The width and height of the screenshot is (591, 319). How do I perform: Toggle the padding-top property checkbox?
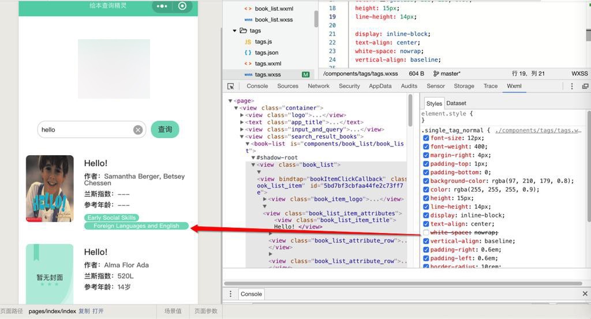click(x=426, y=164)
